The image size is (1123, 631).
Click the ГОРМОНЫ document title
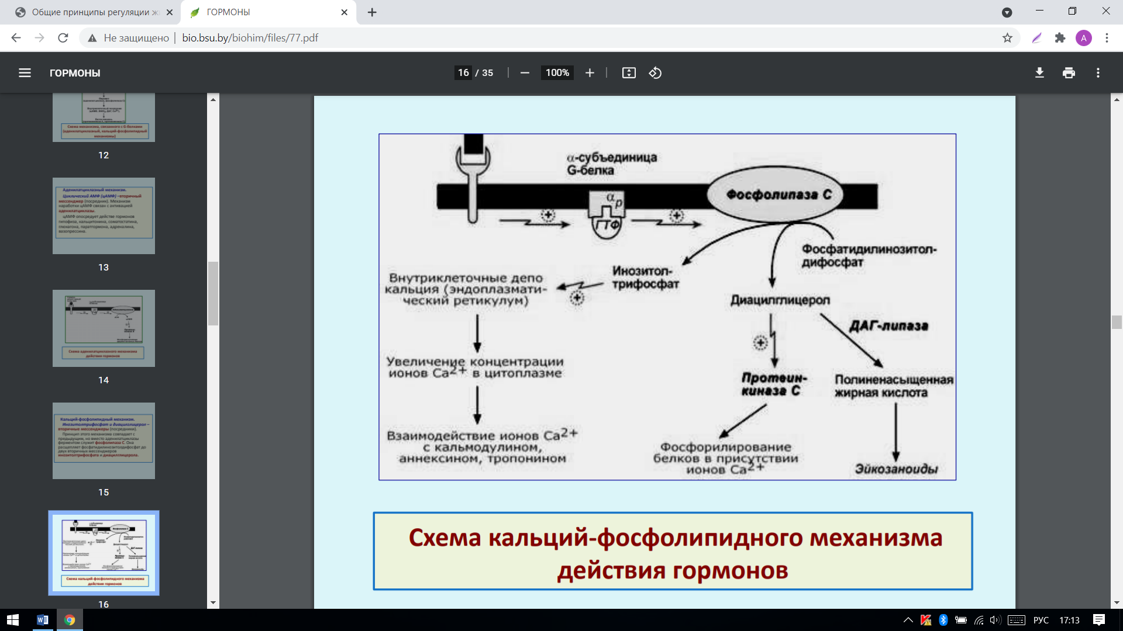pyautogui.click(x=75, y=73)
